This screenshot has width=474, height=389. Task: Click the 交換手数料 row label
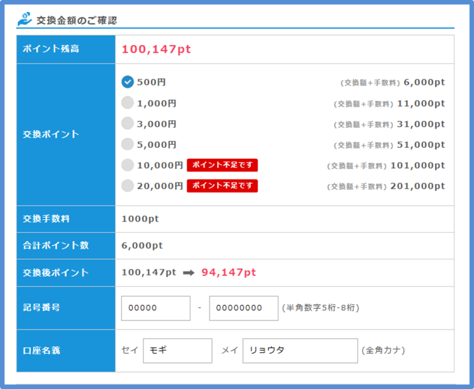(46, 218)
